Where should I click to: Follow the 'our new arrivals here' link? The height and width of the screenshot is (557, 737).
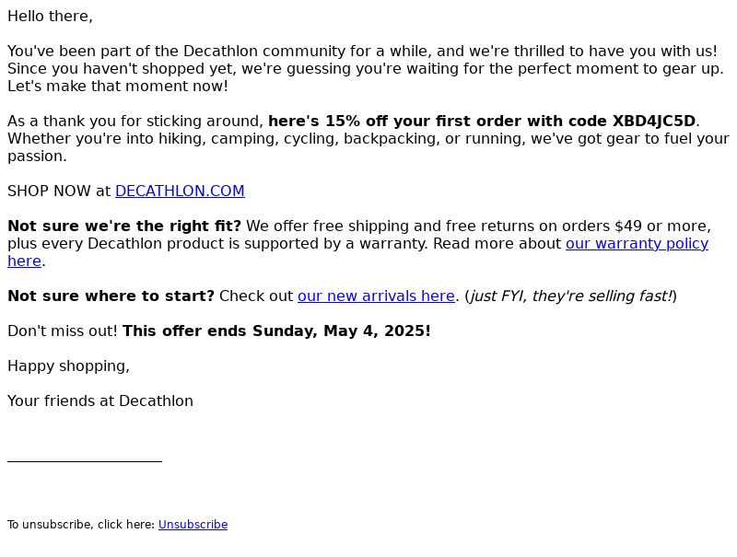(x=376, y=296)
